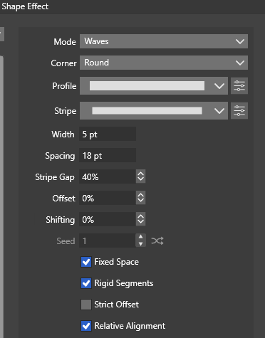Open the Mode dropdown showing Waves
This screenshot has width=265, height=338.
coord(164,41)
